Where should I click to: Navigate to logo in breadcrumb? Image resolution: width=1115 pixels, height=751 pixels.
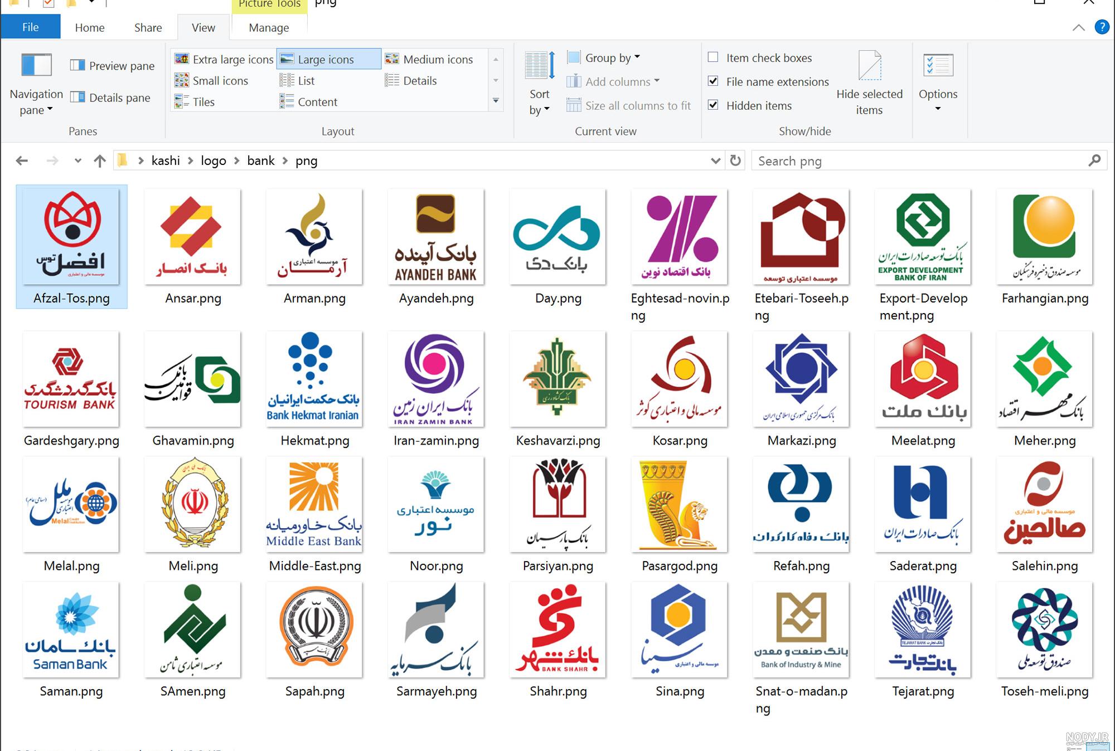(x=214, y=160)
